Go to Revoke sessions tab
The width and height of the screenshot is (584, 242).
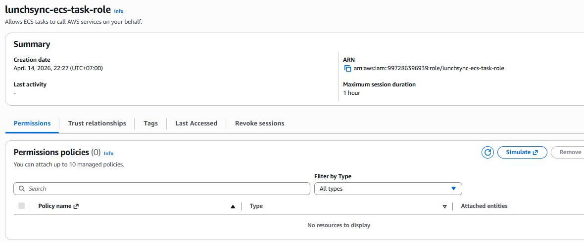point(259,123)
